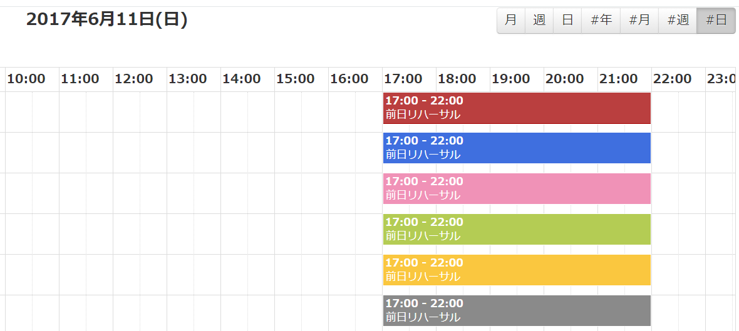Viewport: 739px width, 331px height.
Task: Select the 日 day view button
Action: pos(567,20)
